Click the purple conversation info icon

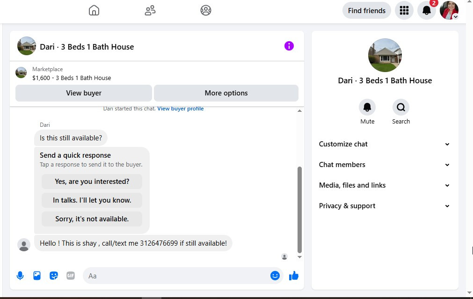click(289, 46)
